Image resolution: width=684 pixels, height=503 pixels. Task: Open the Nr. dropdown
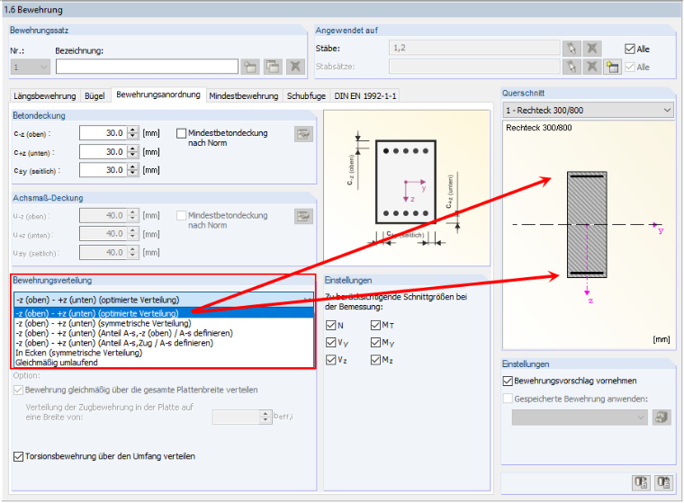coord(30,67)
